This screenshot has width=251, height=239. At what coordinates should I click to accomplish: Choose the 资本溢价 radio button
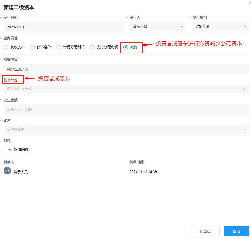click(32, 47)
